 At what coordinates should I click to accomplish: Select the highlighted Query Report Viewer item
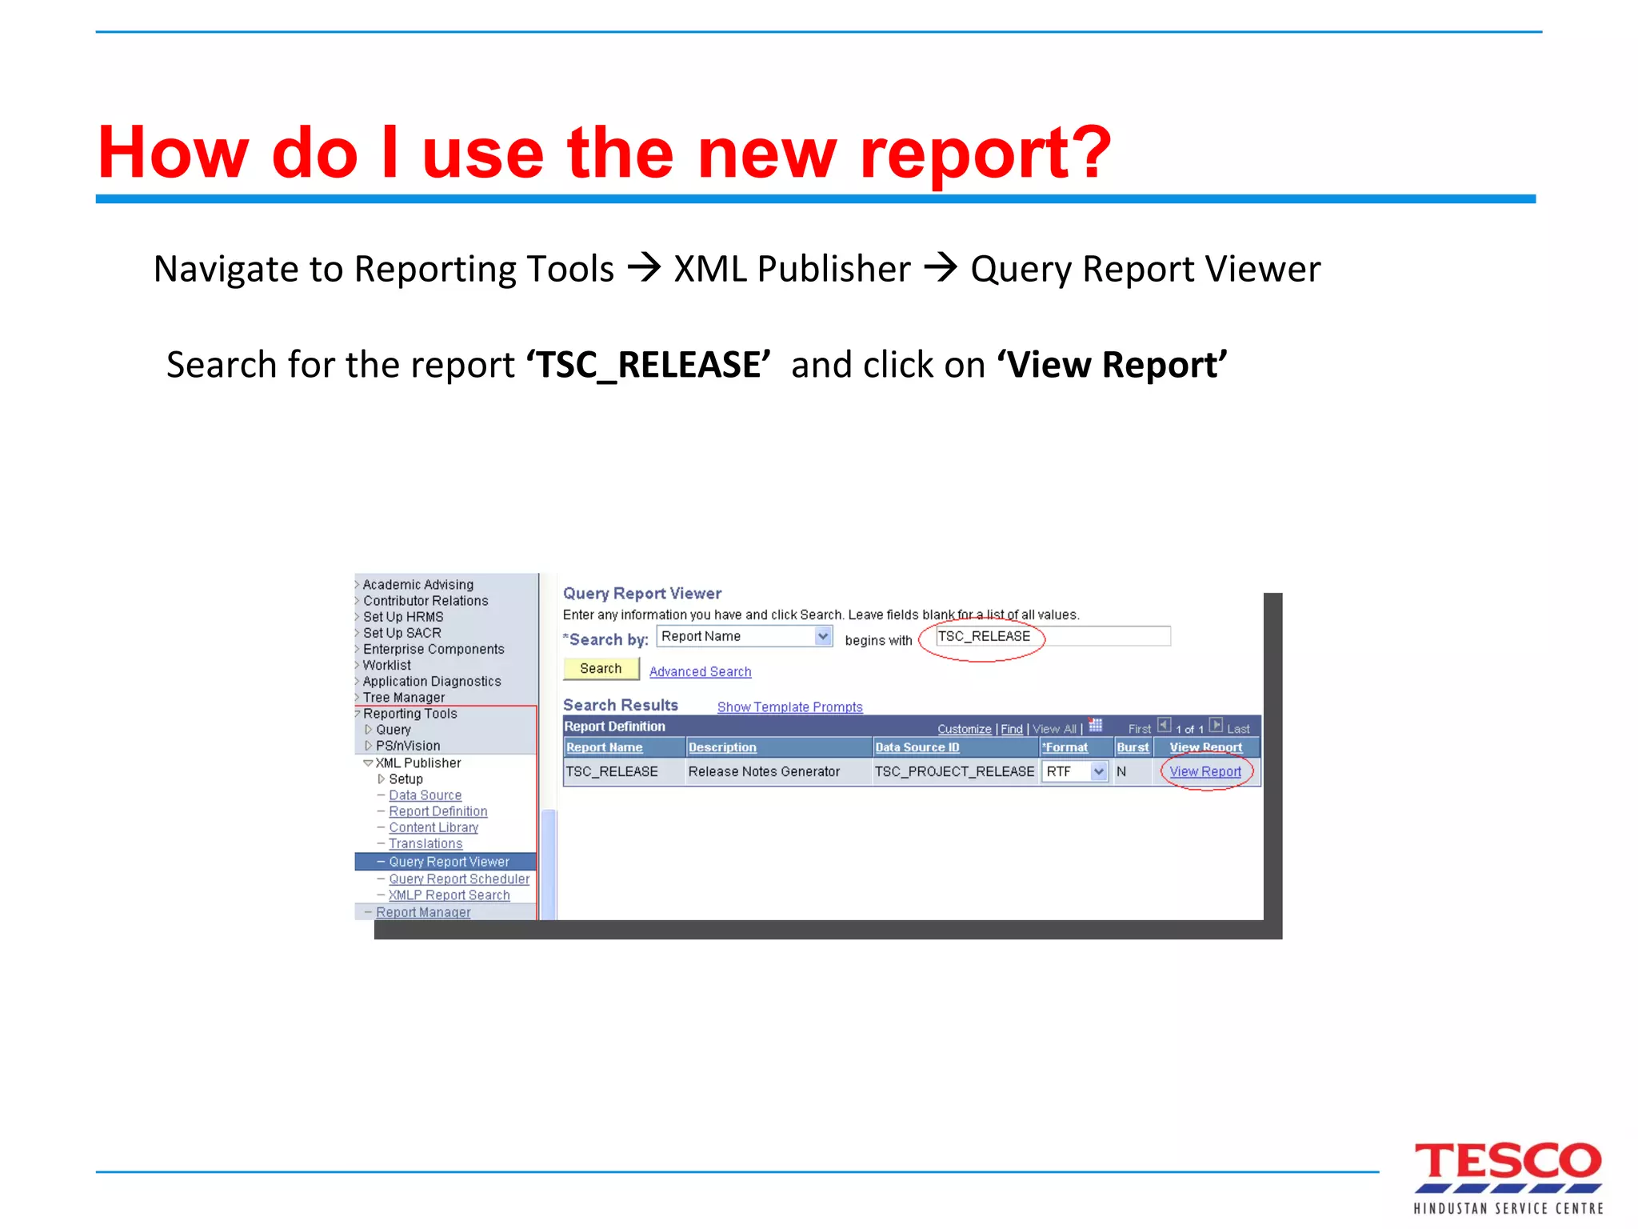pos(445,862)
